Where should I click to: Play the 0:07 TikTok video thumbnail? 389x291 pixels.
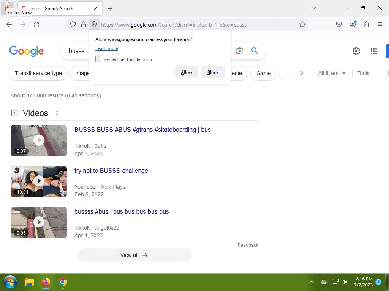click(39, 141)
